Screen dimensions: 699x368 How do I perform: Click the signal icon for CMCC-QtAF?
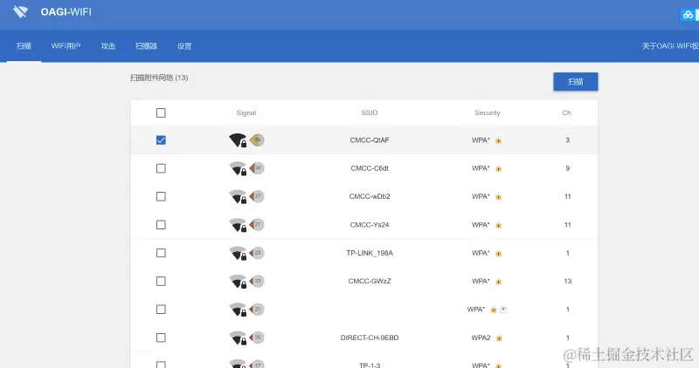(238, 140)
